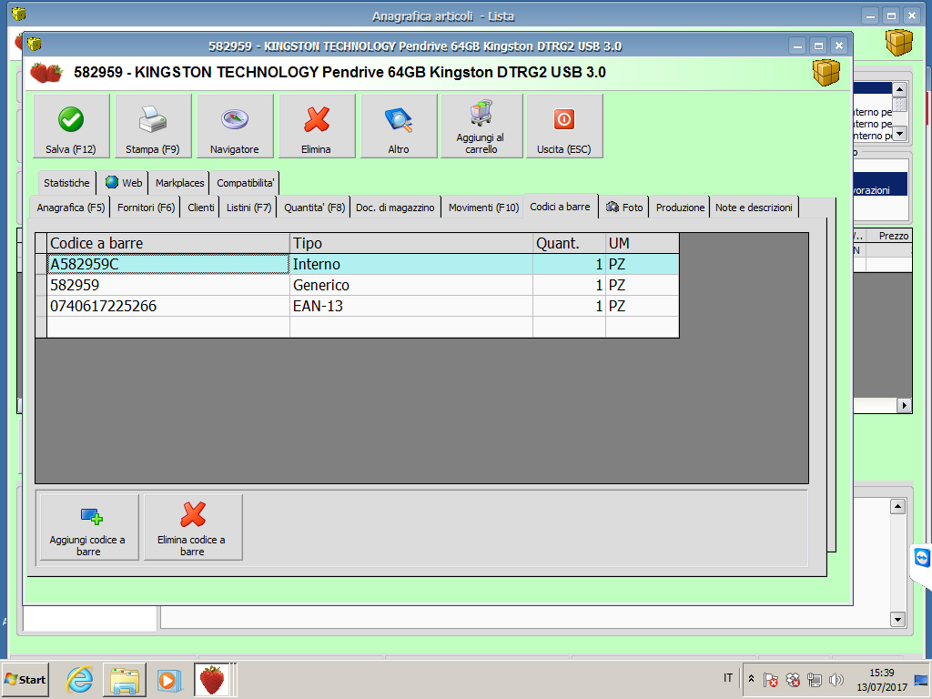Image resolution: width=932 pixels, height=699 pixels.
Task: Add item with Aggiungi al carrello
Action: tap(481, 126)
